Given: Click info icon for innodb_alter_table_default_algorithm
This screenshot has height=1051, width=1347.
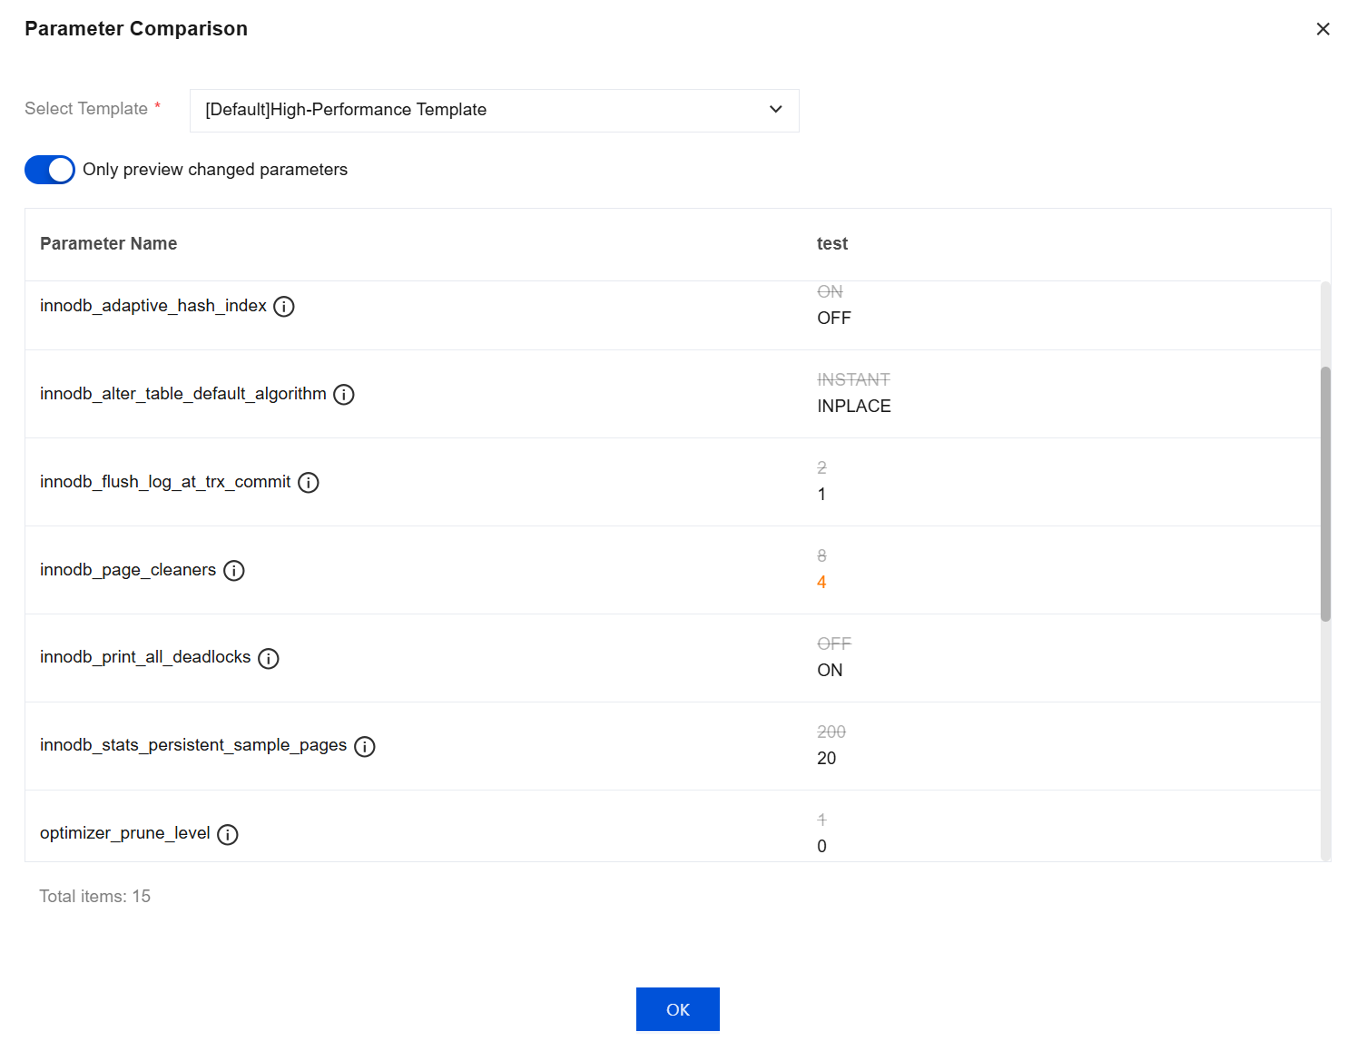Looking at the screenshot, I should (344, 395).
